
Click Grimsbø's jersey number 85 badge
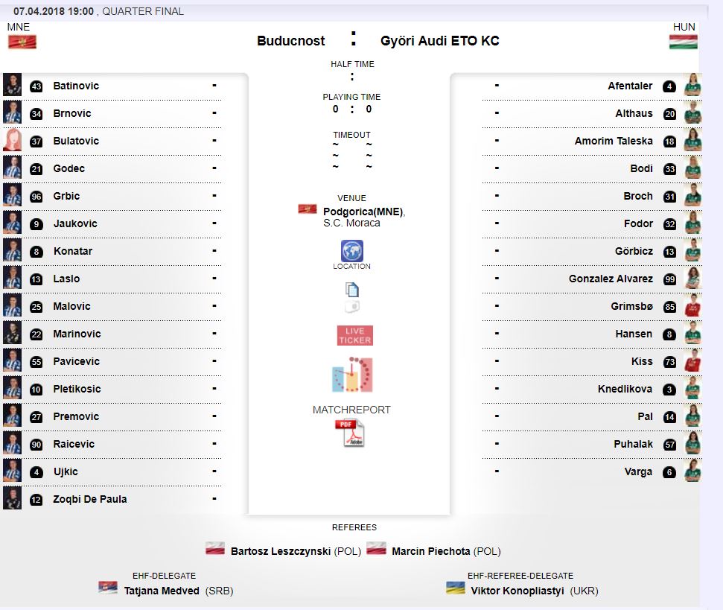tap(669, 307)
